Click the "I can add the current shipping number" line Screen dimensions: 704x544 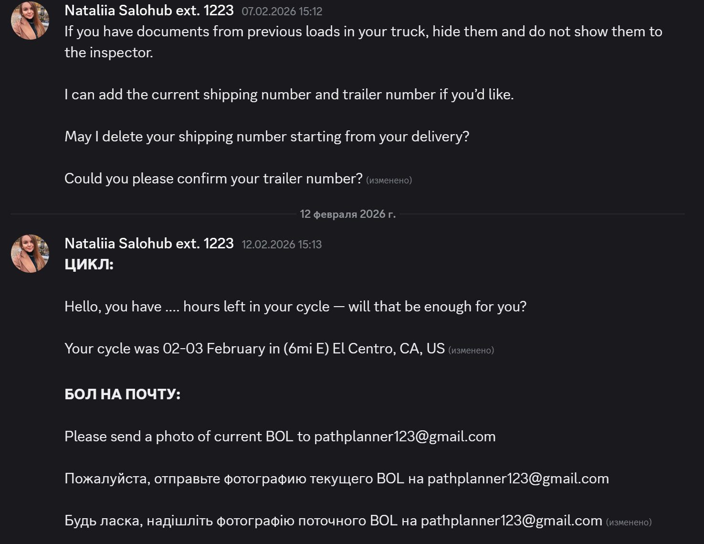[x=289, y=95]
